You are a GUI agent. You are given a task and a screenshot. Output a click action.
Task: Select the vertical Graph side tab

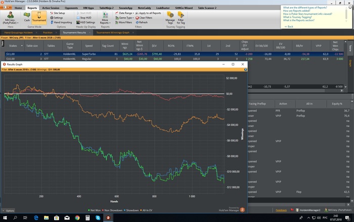click(350, 63)
